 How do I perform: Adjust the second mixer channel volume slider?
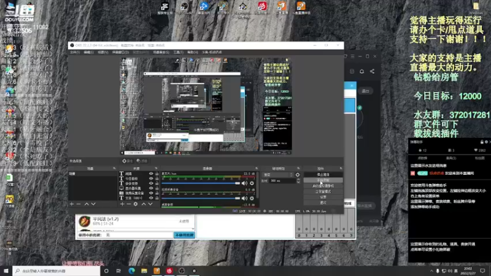coord(201,198)
